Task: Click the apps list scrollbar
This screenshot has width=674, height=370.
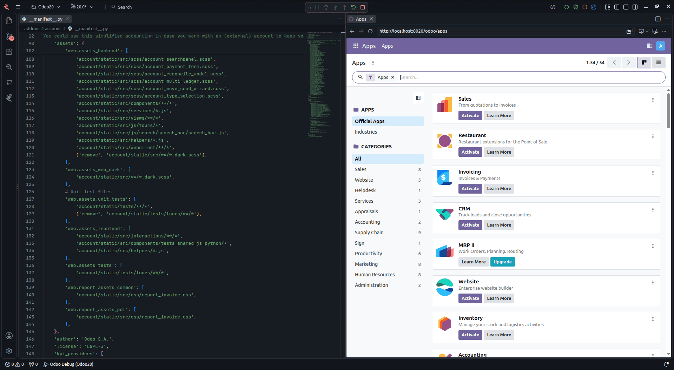Action: point(668,110)
